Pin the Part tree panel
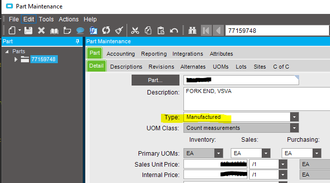This screenshot has width=330, height=183. tap(77, 41)
